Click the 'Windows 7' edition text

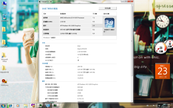49,38
